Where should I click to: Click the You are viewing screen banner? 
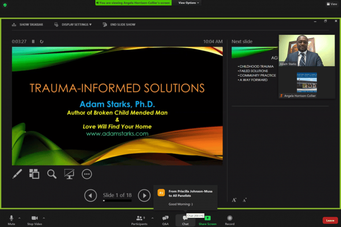(133, 3)
